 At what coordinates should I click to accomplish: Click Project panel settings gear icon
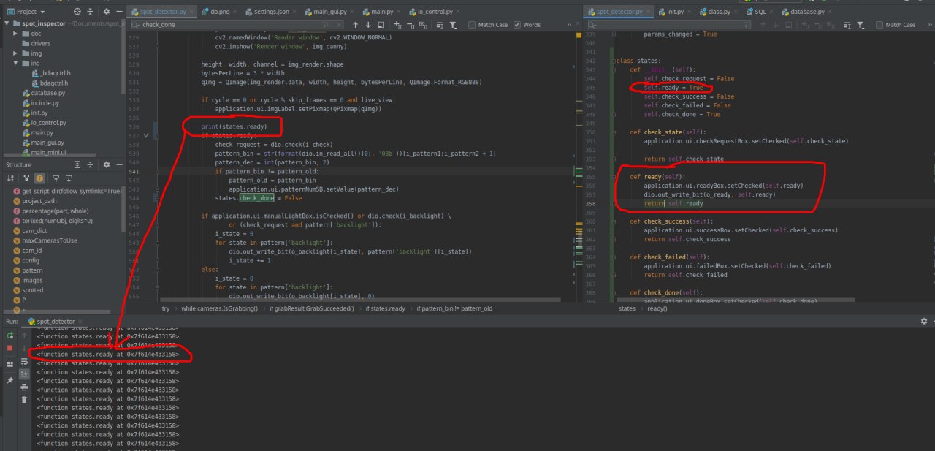(105, 12)
